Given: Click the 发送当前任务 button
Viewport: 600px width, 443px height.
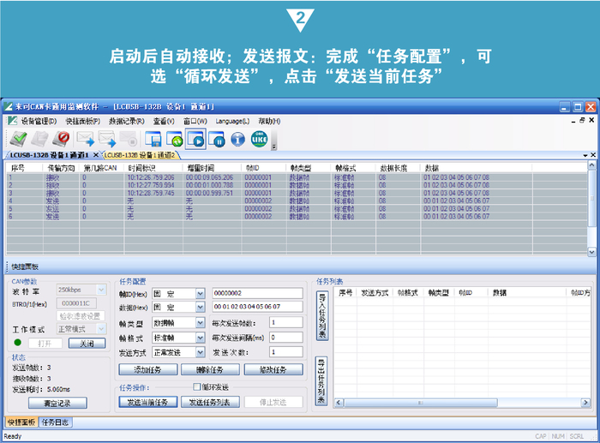Looking at the screenshot, I should pos(148,402).
